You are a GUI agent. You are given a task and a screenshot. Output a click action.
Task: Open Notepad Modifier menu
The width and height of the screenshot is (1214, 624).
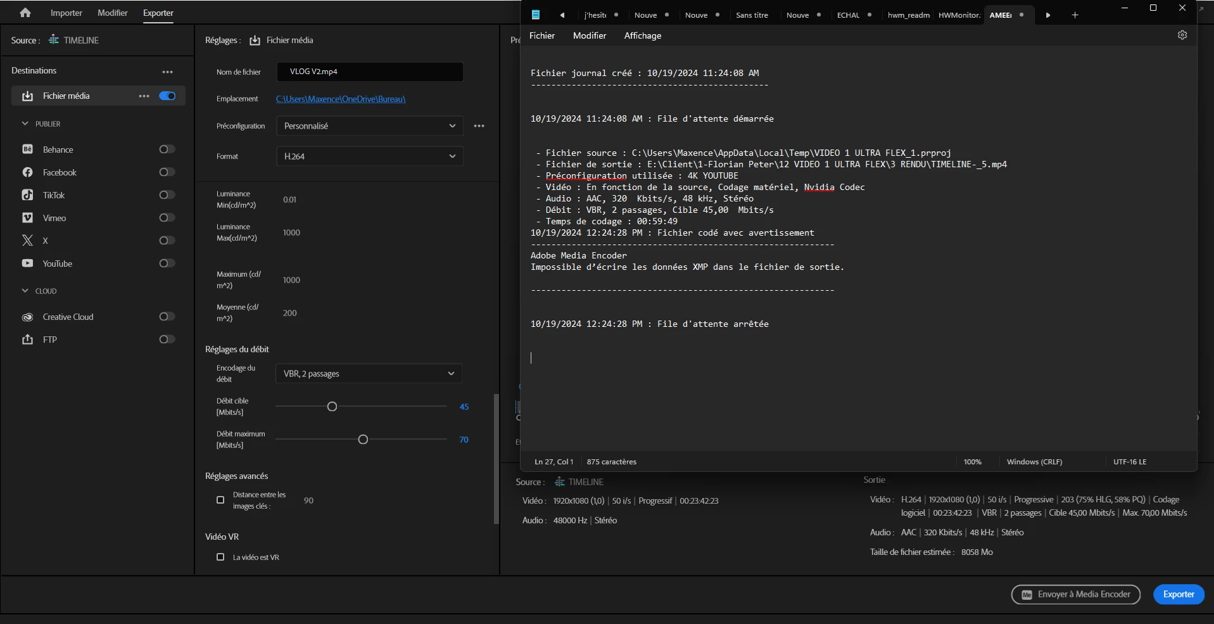pyautogui.click(x=590, y=35)
